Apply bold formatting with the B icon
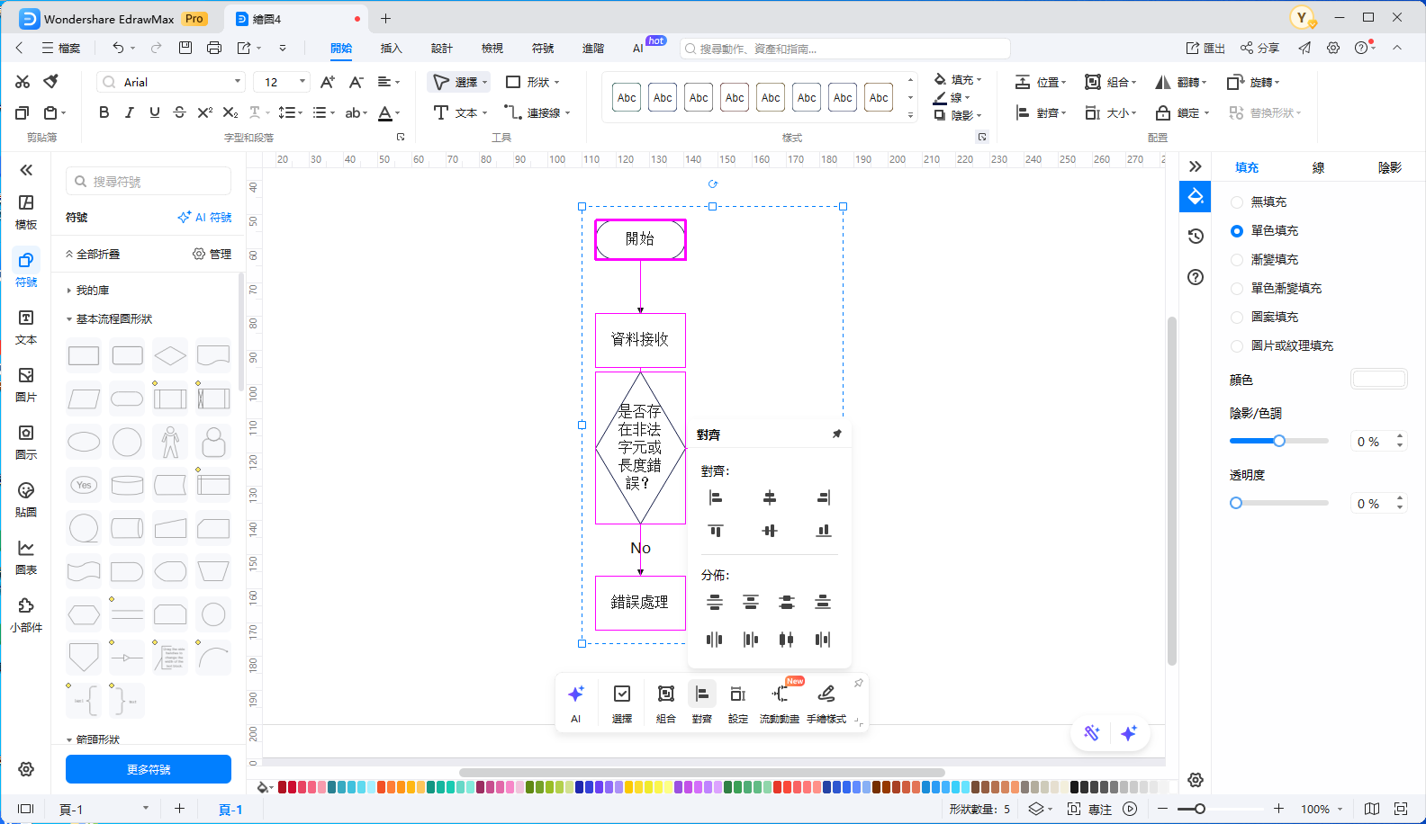This screenshot has height=824, width=1426. (x=104, y=112)
